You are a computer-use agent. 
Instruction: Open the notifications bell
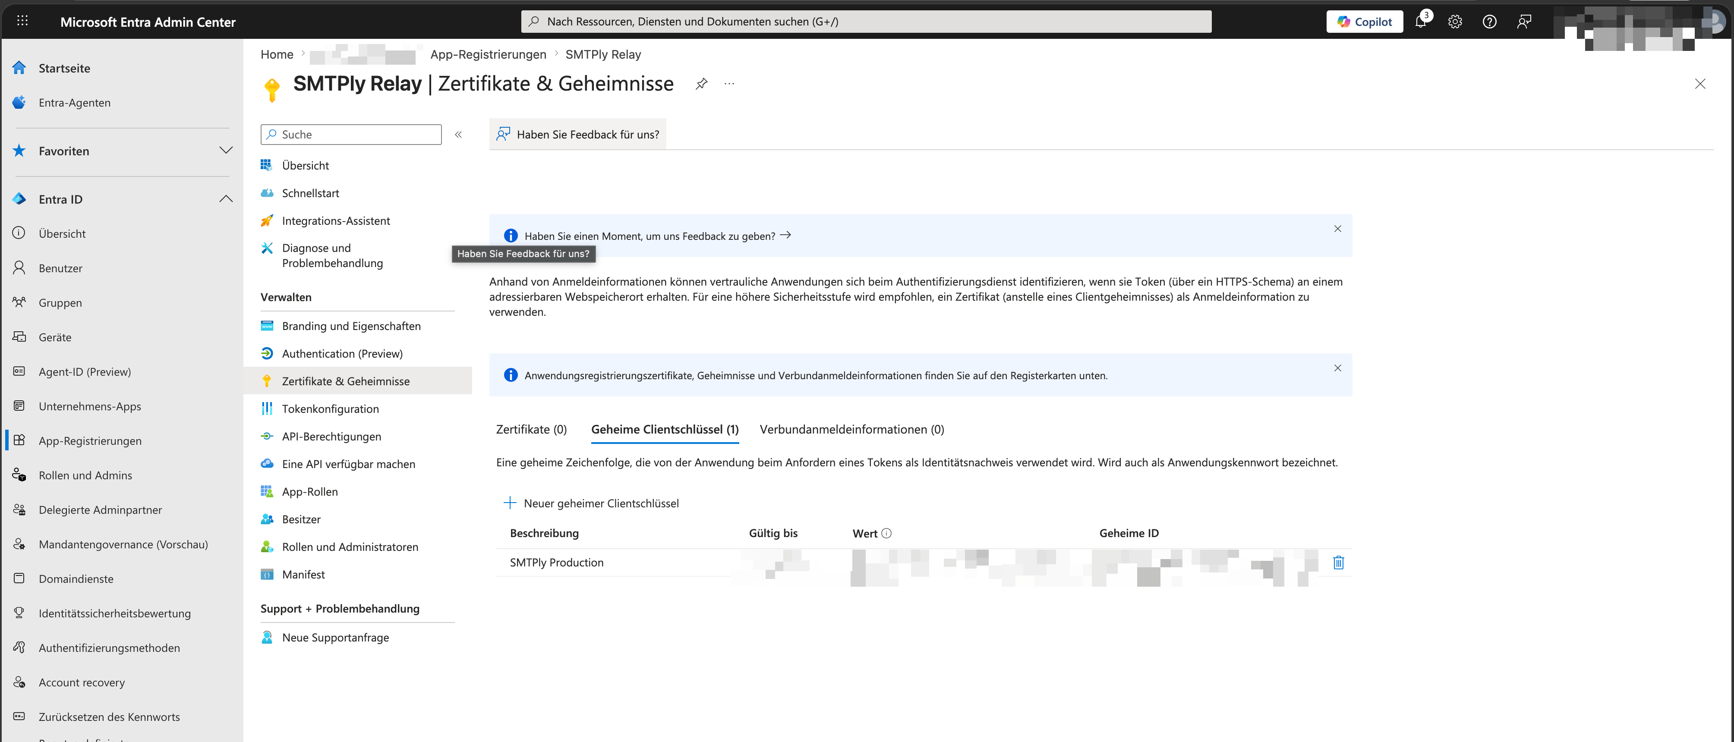[1420, 21]
